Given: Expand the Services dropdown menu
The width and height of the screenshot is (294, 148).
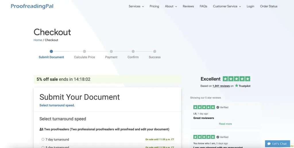Looking at the screenshot, I should pyautogui.click(x=136, y=6).
